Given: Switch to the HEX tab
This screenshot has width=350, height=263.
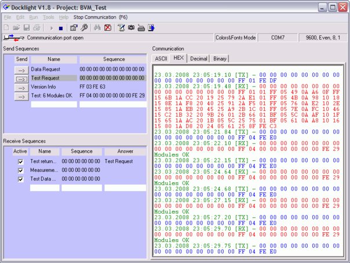Looking at the screenshot, I should point(178,58).
